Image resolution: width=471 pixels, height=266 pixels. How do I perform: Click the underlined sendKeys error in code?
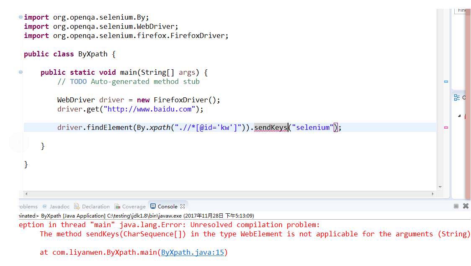(x=271, y=128)
